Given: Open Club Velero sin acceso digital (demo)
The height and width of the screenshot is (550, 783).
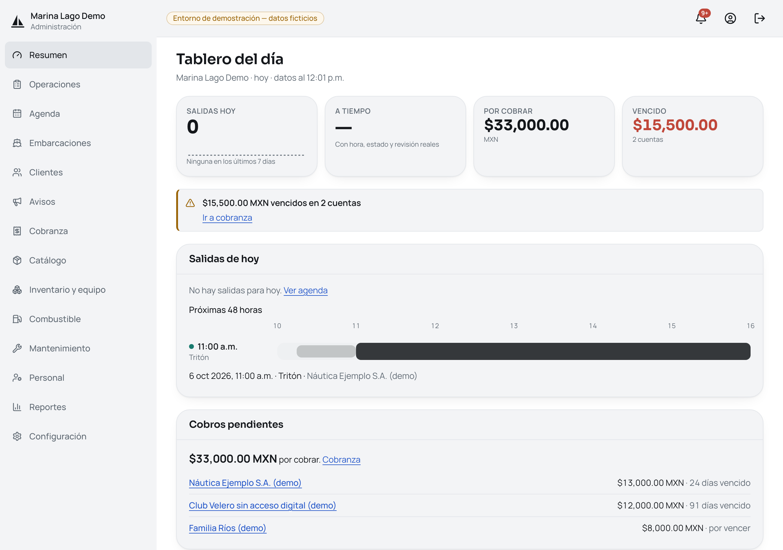Looking at the screenshot, I should [x=263, y=505].
